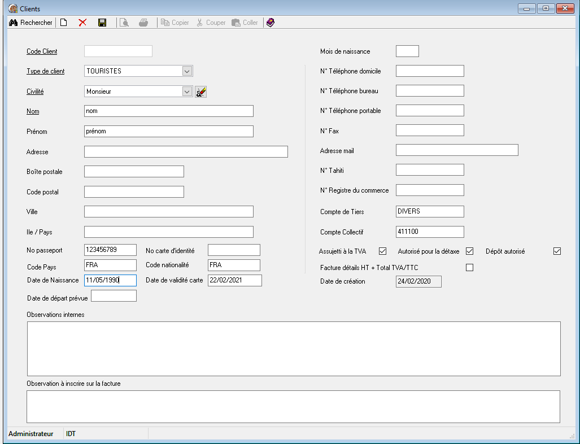
Task: Save the client with the floppy disk icon
Action: click(102, 23)
